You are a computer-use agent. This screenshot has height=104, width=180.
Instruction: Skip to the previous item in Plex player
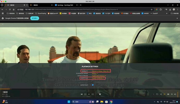point(81,94)
